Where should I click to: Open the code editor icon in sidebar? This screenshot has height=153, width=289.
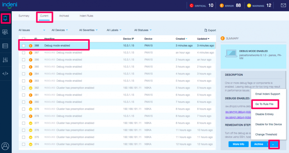5,74
